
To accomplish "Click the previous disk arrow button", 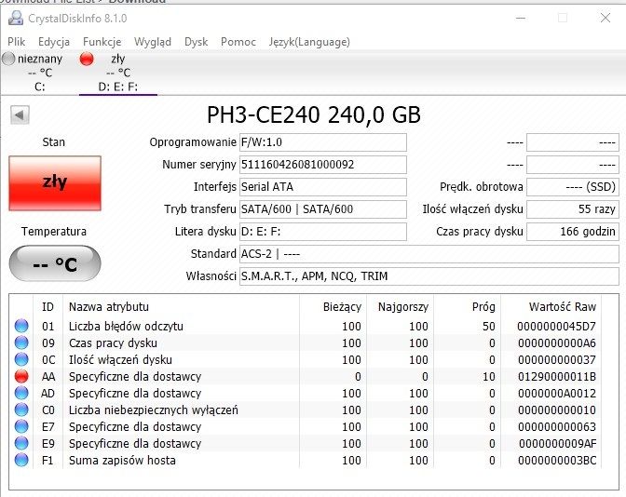I will click(20, 115).
